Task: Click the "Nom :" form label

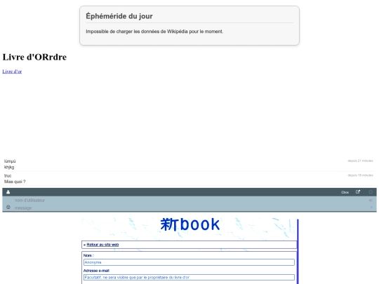Action: (x=88, y=255)
